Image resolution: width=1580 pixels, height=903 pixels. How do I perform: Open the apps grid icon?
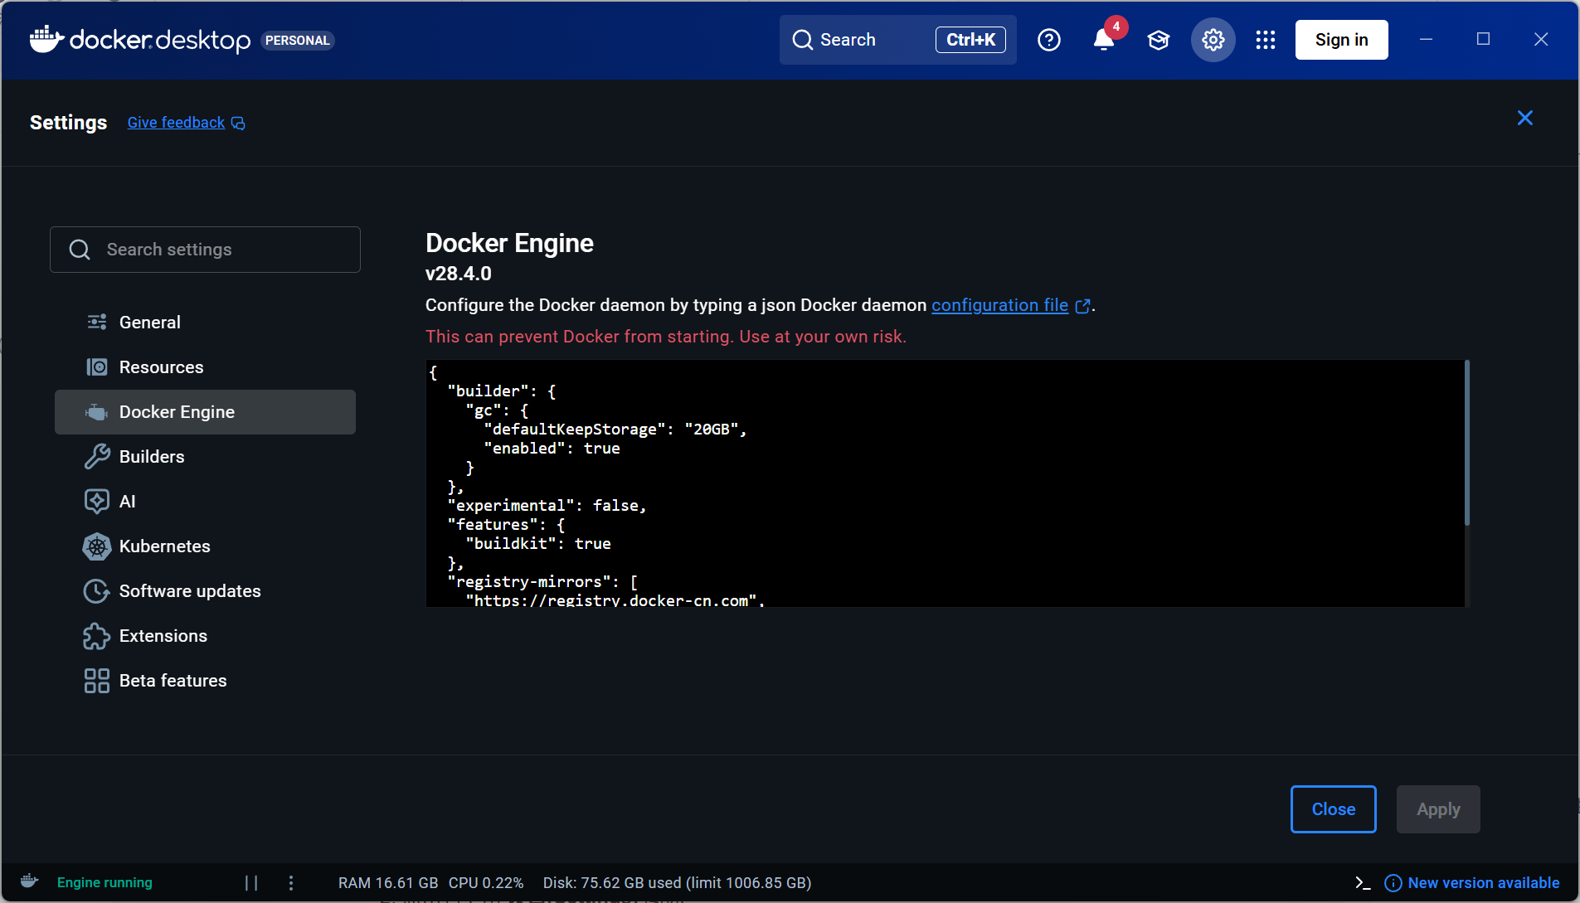tap(1266, 40)
